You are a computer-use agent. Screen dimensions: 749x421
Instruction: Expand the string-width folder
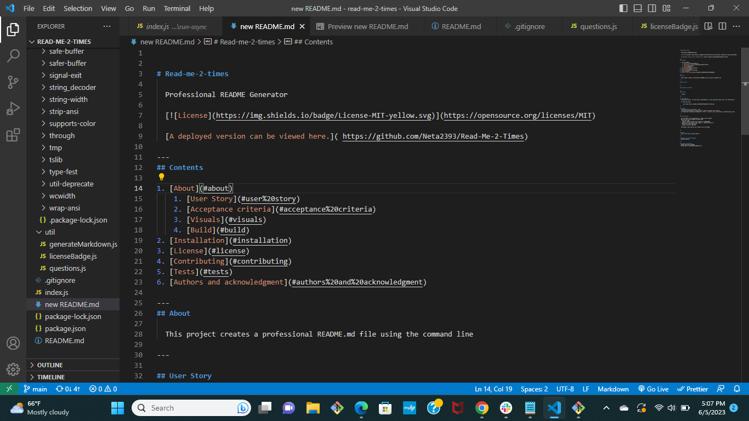73,99
